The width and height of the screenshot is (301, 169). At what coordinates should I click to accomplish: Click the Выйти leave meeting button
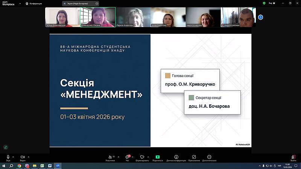293,158
